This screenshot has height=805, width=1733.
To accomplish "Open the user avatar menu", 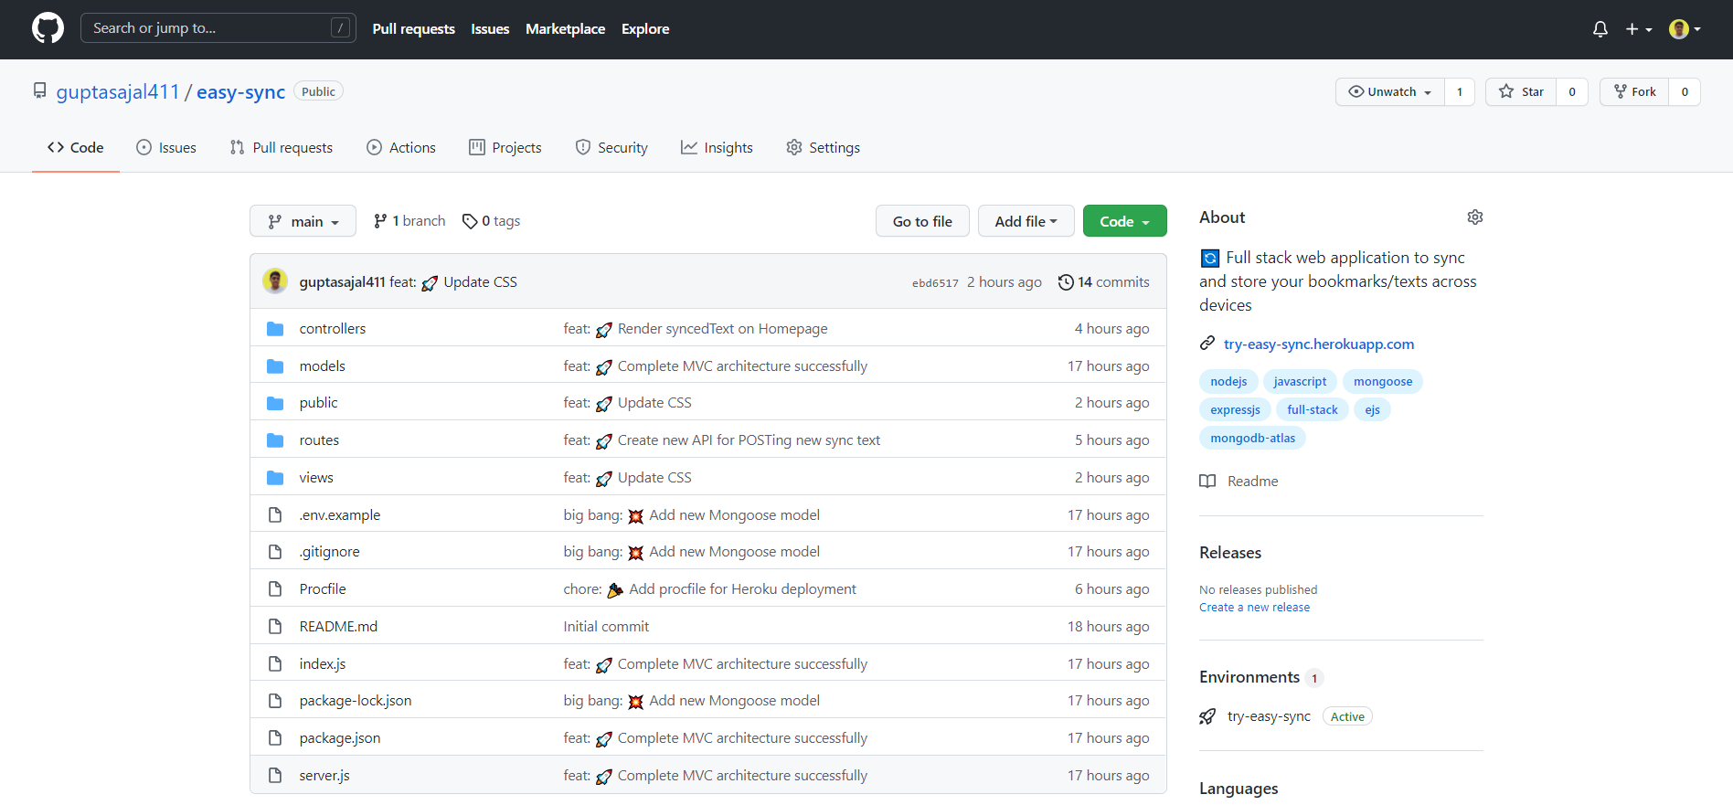I will (1685, 29).
